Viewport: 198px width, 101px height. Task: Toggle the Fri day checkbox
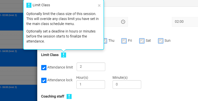[124, 41]
